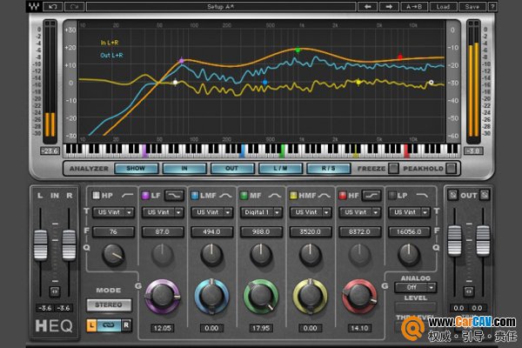
Task: Click the left input fader handle
Action: tap(41, 244)
